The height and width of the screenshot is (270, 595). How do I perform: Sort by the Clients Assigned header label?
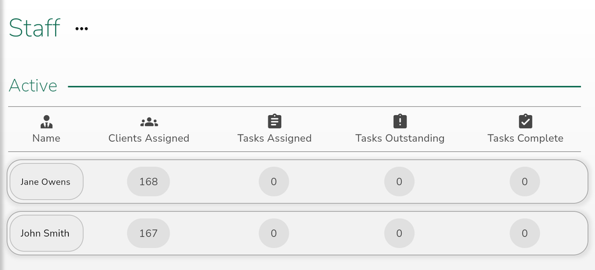[x=149, y=138]
